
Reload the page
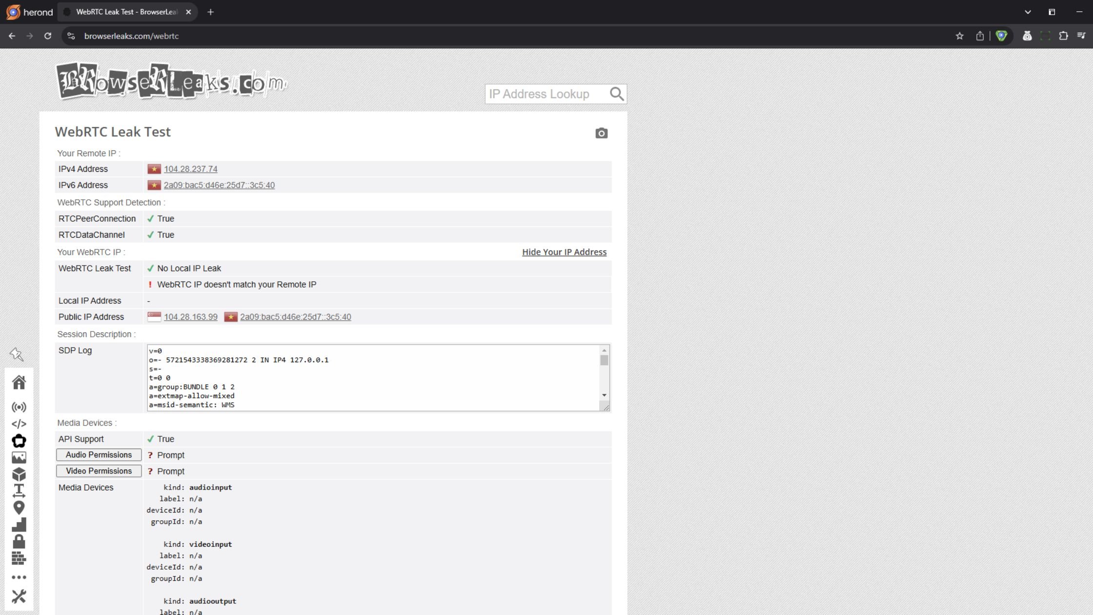[48, 36]
